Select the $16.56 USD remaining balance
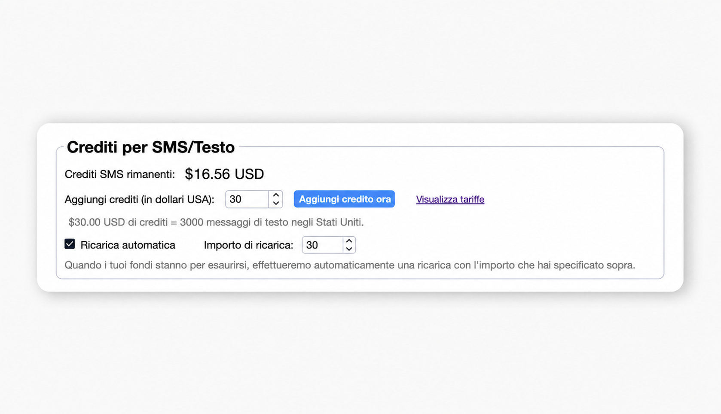Image resolution: width=721 pixels, height=414 pixels. tap(224, 174)
